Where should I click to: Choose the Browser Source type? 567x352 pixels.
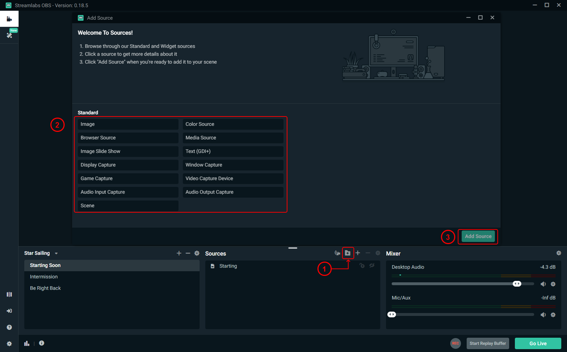tap(128, 138)
